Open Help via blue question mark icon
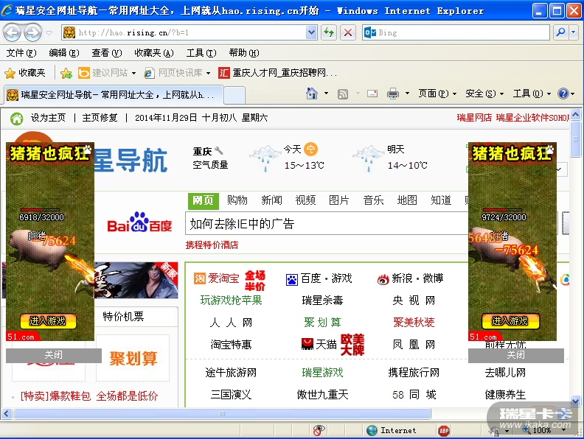 563,94
